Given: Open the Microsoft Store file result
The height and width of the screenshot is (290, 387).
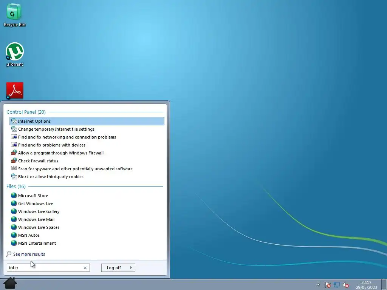Looking at the screenshot, I should (x=87, y=196).
